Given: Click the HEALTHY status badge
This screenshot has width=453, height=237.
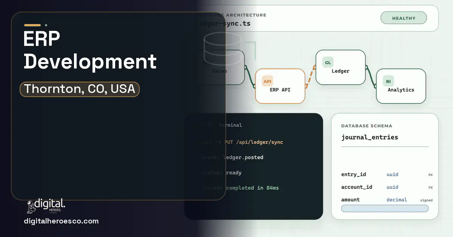Looking at the screenshot, I should click(x=404, y=18).
